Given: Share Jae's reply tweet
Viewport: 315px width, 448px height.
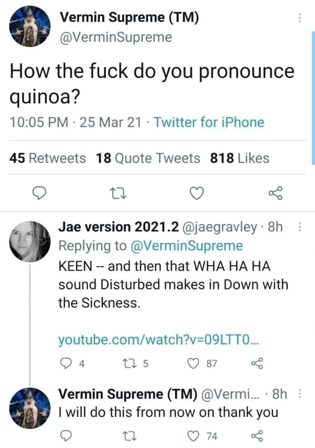Looking at the screenshot, I should [257, 363].
